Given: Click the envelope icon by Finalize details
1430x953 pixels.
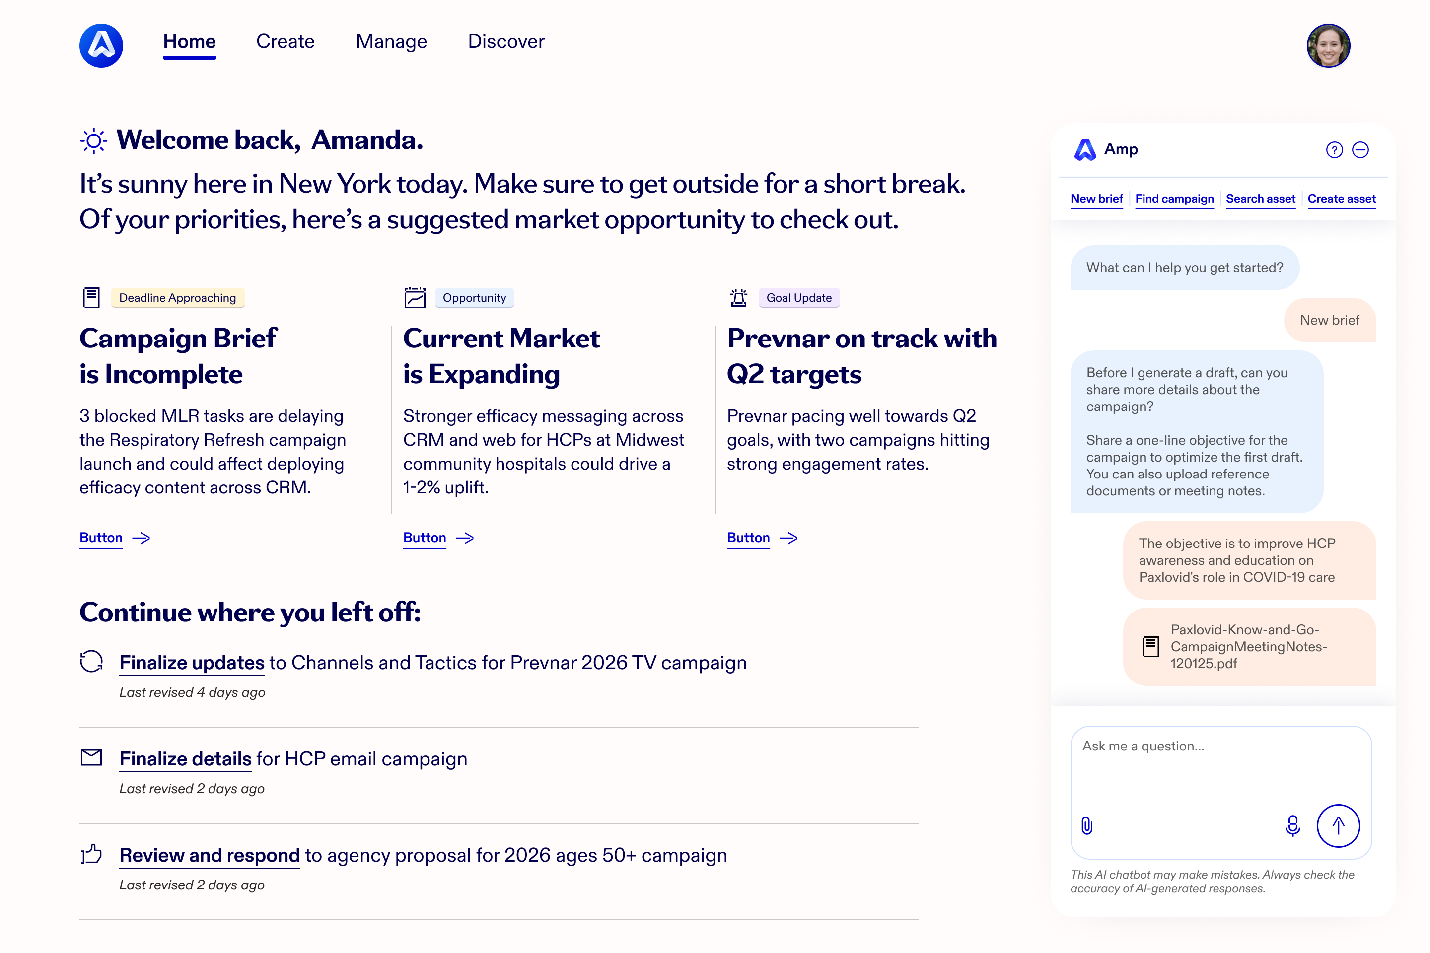Looking at the screenshot, I should point(91,757).
